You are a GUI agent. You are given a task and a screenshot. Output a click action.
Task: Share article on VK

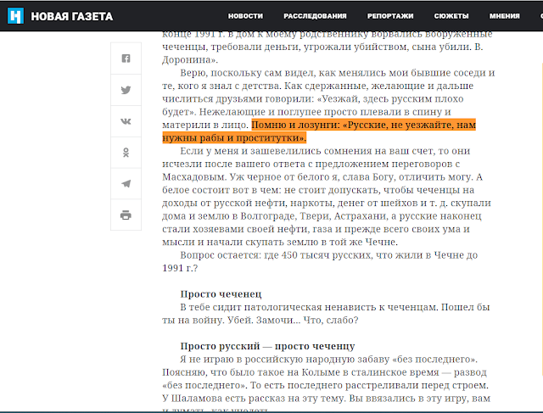click(126, 121)
